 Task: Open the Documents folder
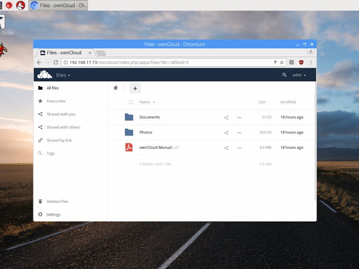[x=150, y=117]
